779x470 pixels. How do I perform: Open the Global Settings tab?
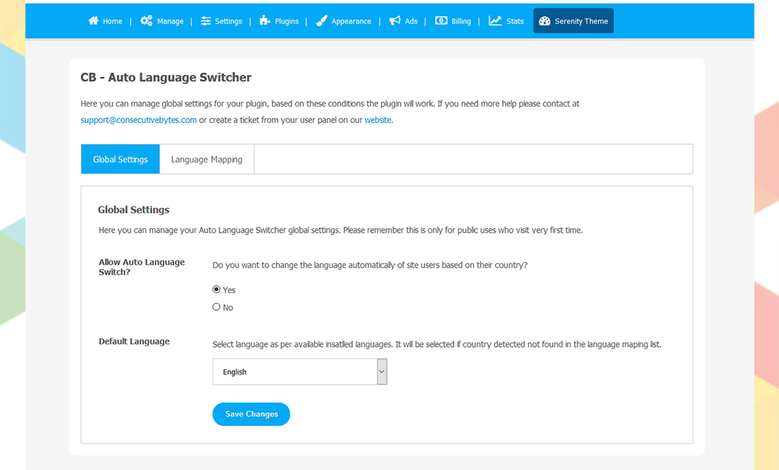point(120,159)
